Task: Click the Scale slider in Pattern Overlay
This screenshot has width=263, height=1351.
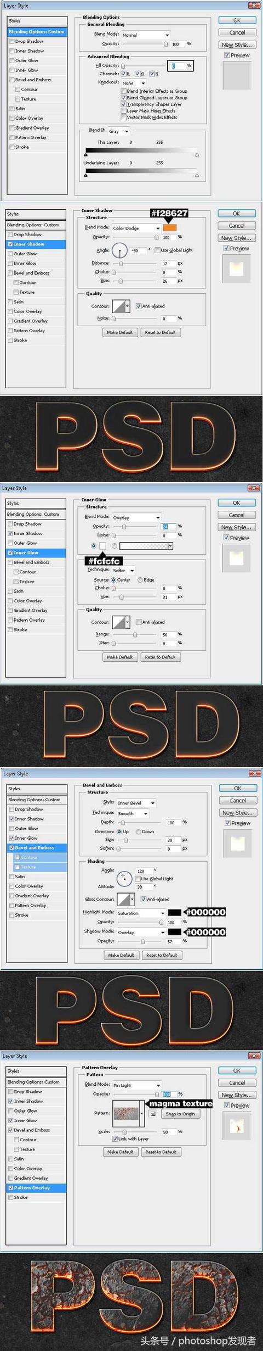Action: [x=136, y=1132]
